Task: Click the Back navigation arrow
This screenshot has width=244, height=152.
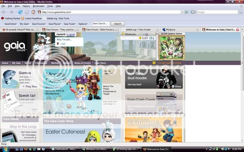Action: click(x=4, y=12)
